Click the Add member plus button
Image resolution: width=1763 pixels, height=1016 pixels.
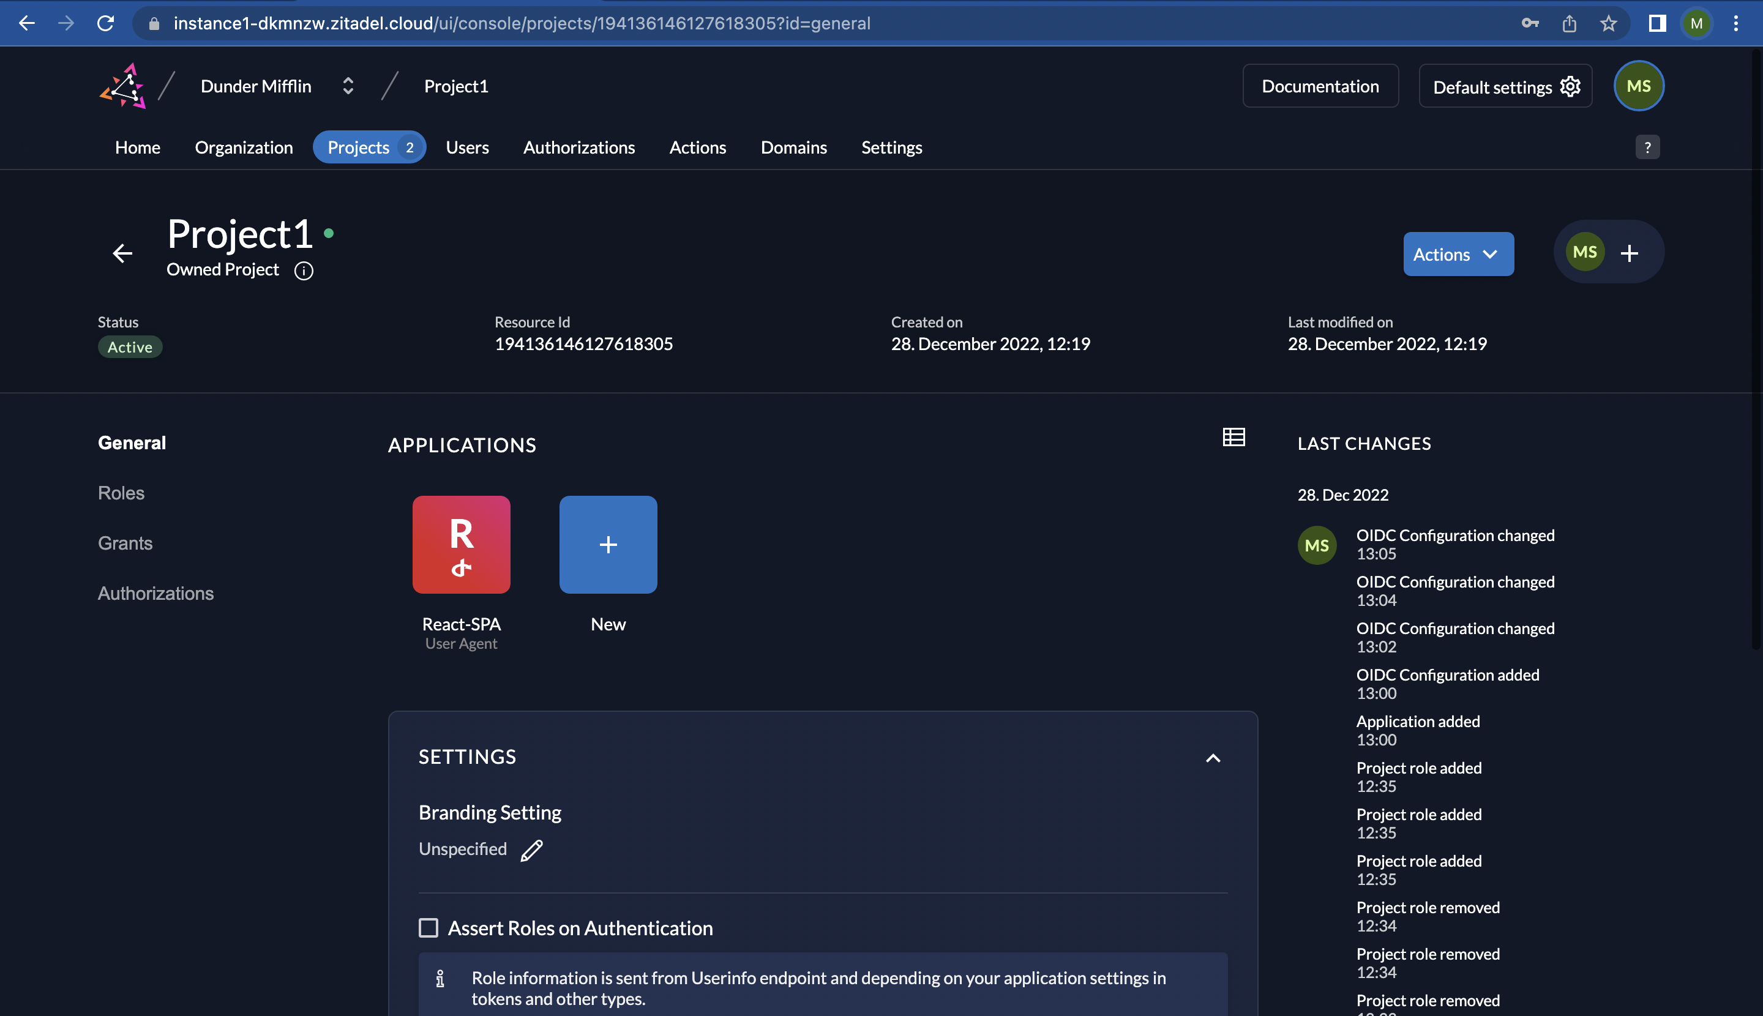(1630, 252)
